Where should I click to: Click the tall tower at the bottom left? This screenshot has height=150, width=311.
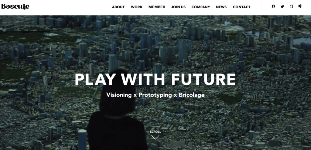click(x=82, y=139)
